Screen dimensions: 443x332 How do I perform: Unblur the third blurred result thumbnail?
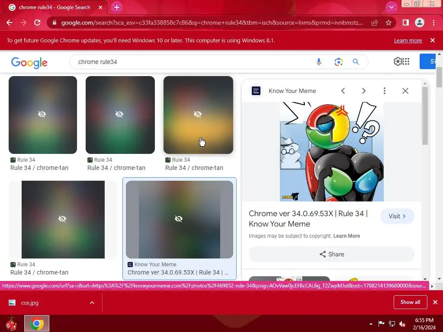(198, 115)
